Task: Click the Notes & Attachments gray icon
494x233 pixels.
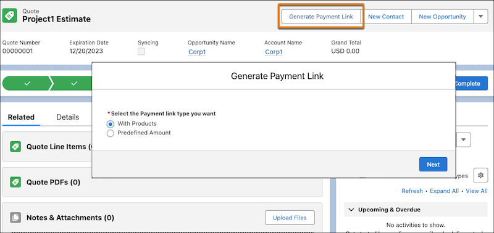Action: point(15,218)
